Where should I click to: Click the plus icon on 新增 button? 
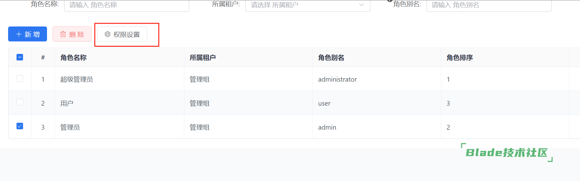click(19, 34)
